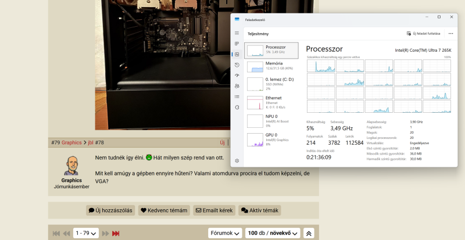Select Memória in performance list

coord(271,66)
